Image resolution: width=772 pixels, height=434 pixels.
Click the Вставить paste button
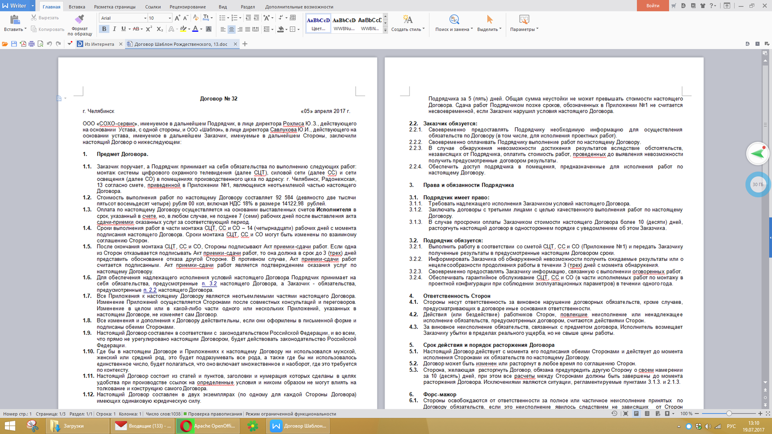[x=15, y=23]
